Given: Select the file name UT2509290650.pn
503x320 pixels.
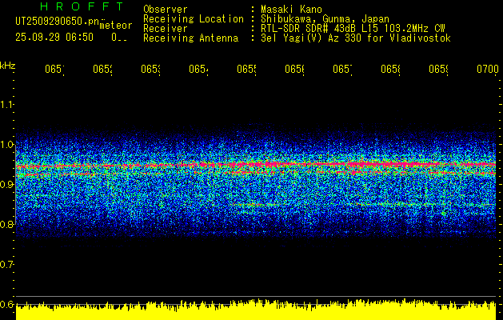Looking at the screenshot, I should (57, 21).
